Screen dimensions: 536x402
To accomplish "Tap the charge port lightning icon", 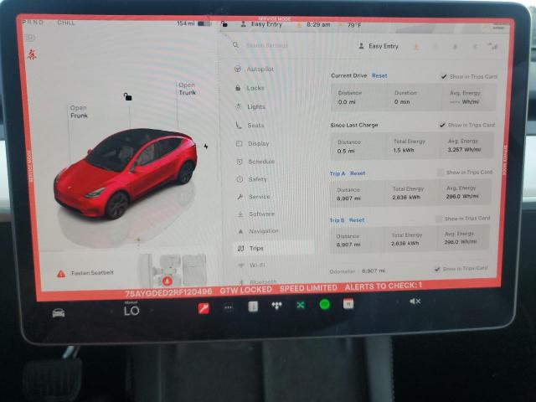I will click(x=206, y=147).
